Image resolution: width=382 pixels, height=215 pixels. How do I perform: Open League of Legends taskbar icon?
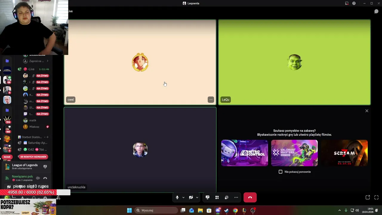(244, 210)
